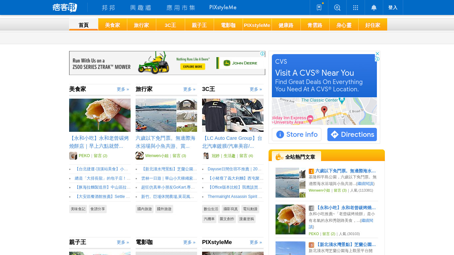
Task: Click the red map pin in CVS ad
Action: [324, 111]
